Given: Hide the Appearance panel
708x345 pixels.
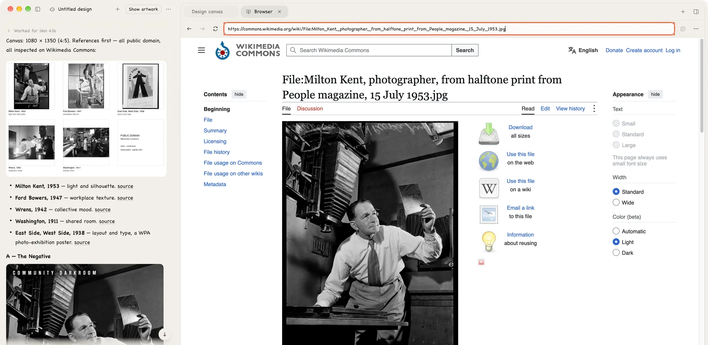Looking at the screenshot, I should point(655,94).
